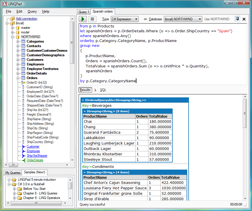The height and width of the screenshot is (211, 252).
Task: Click the left arrow icon before Database
Action: click(x=145, y=19)
